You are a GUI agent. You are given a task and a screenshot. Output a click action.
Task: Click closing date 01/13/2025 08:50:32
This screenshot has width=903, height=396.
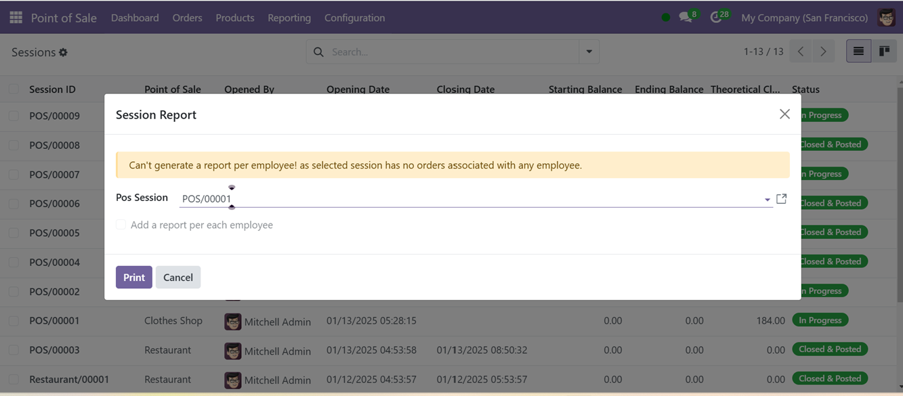click(482, 350)
